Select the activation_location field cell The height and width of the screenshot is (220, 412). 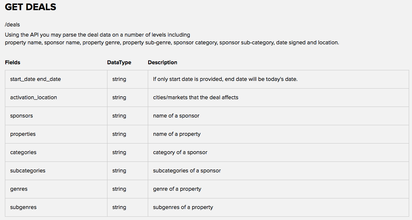[x=56, y=98]
